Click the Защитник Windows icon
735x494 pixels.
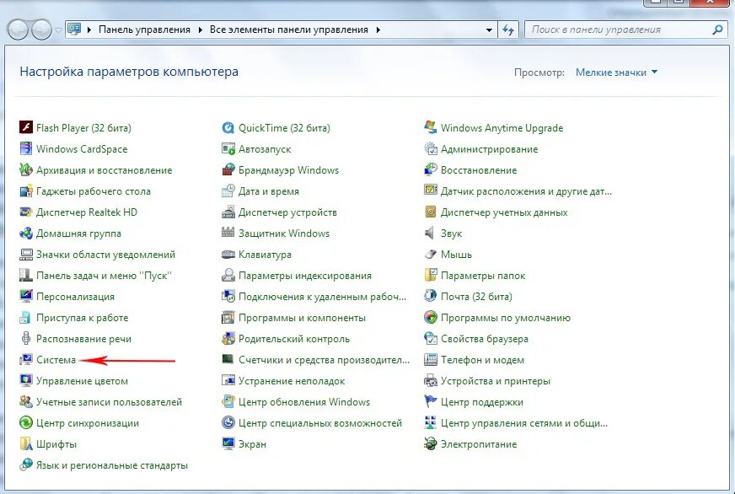tap(228, 233)
